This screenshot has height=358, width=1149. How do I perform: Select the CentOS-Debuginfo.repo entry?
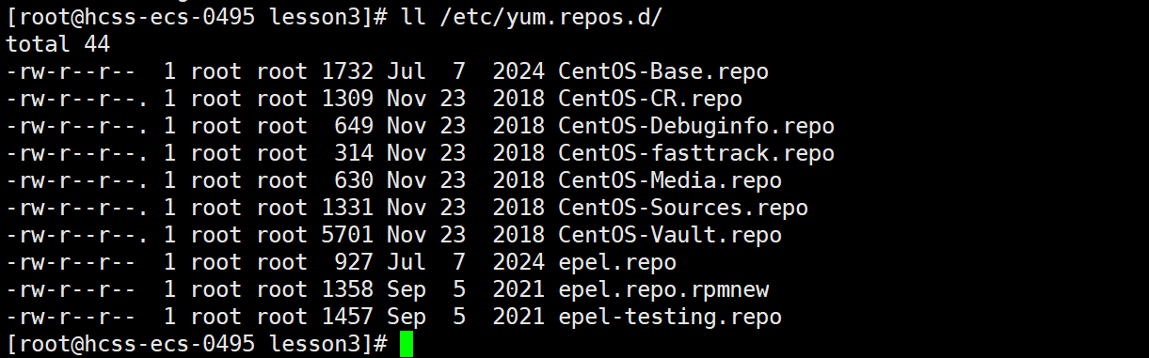click(695, 126)
